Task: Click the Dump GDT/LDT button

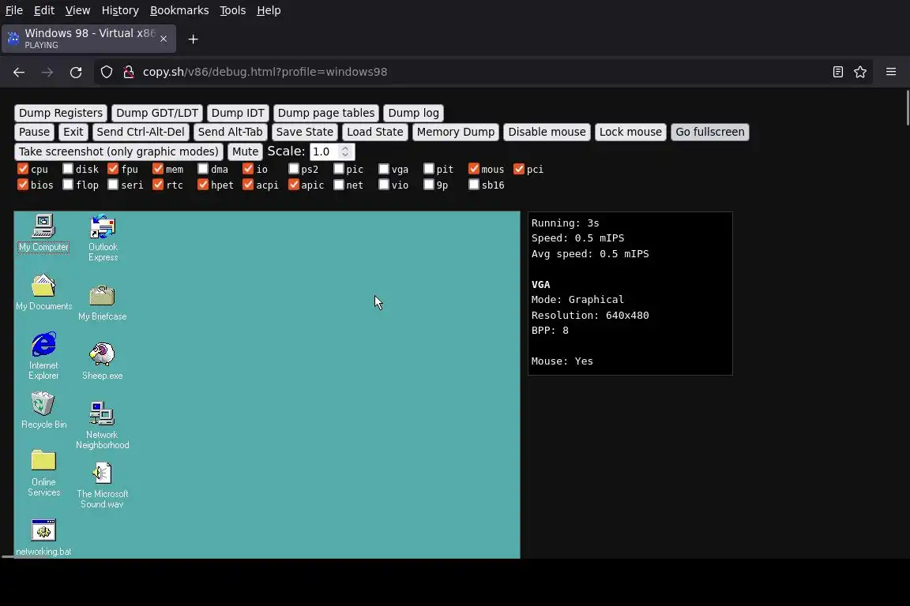Action: (x=156, y=113)
